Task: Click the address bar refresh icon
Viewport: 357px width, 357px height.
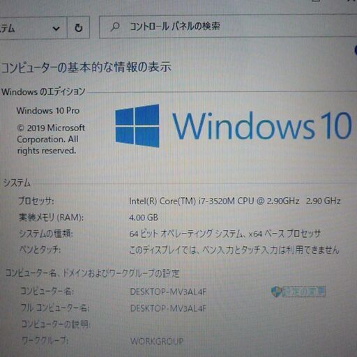Action: click(x=79, y=28)
